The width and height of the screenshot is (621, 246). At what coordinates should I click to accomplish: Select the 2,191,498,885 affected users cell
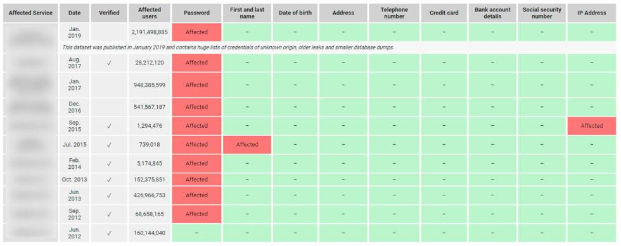coord(150,32)
